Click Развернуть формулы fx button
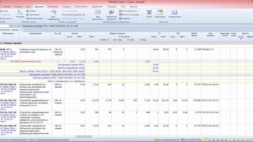 111,15
